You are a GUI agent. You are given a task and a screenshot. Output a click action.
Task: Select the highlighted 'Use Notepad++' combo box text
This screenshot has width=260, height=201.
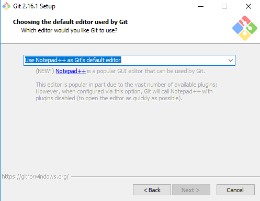(x=73, y=60)
